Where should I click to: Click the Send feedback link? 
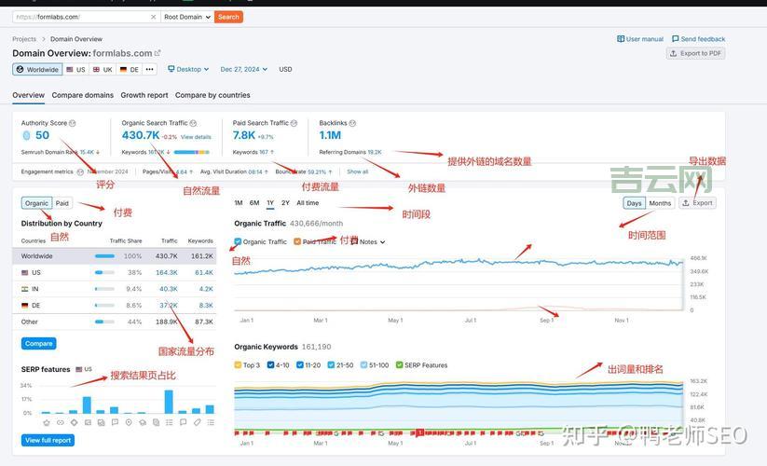pyautogui.click(x=698, y=39)
